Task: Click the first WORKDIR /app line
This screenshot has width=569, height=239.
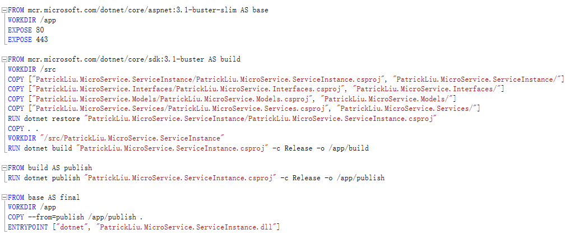Action: point(32,20)
